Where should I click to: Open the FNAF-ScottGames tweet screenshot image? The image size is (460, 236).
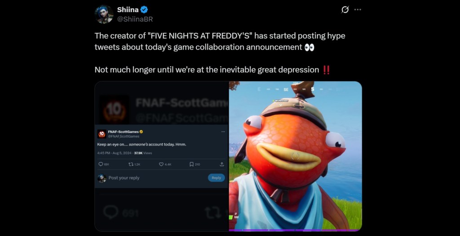click(x=161, y=156)
